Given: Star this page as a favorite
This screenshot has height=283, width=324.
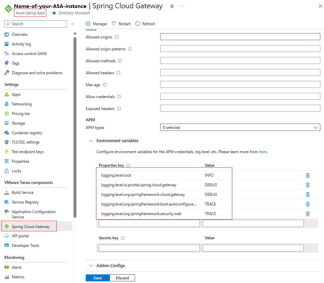Looking at the screenshot, I should pos(172,6).
